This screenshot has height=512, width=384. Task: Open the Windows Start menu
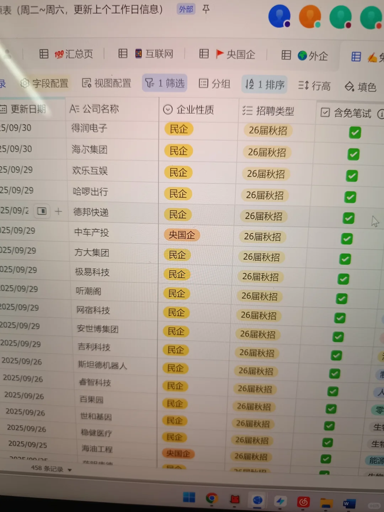[189, 497]
